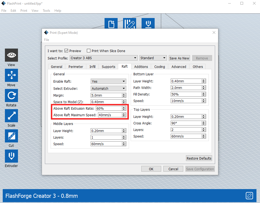260x203 pixels.
Task: Switch to the Infill tab
Action: 93,67
